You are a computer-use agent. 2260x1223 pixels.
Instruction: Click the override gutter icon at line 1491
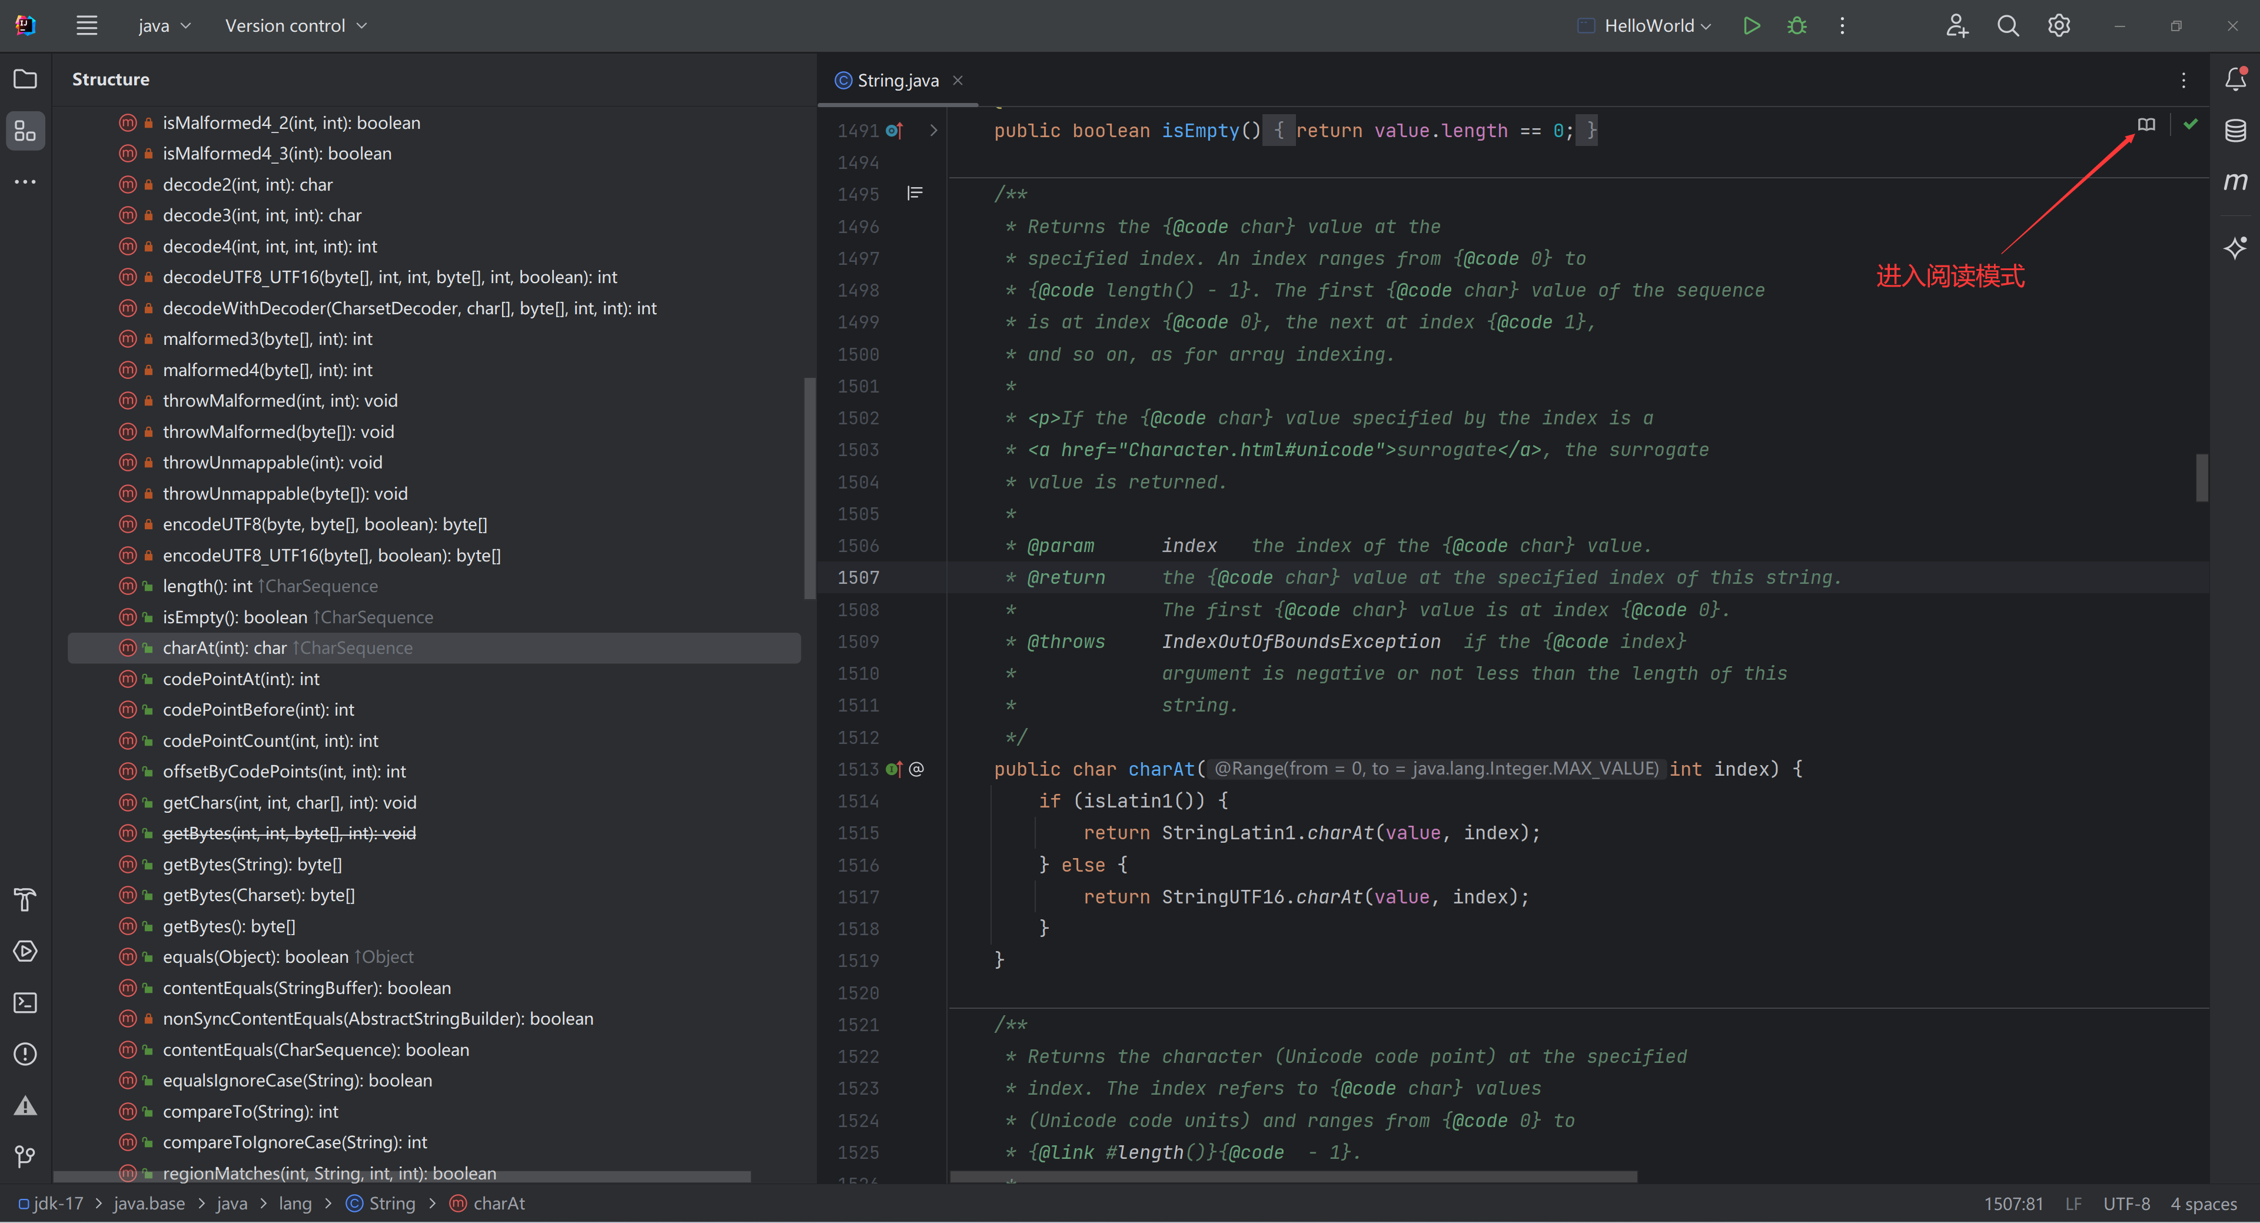(894, 131)
